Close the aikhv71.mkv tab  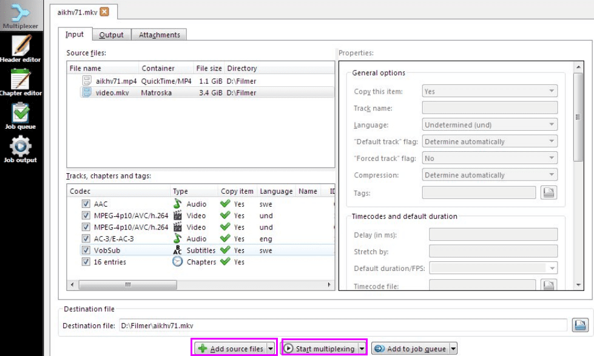pos(104,12)
